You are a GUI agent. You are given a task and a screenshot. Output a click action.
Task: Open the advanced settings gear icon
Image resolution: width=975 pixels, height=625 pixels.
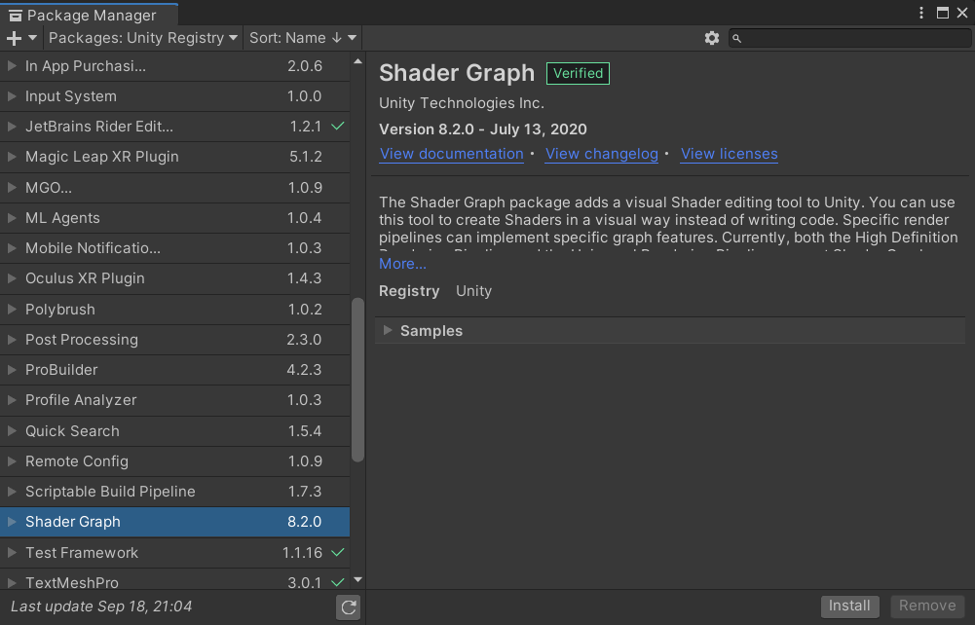click(712, 39)
